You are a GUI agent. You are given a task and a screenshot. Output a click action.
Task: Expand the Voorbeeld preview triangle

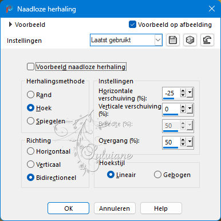11,25
